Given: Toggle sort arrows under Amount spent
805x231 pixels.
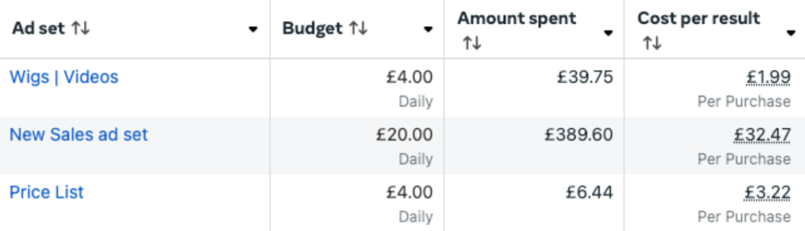Looking at the screenshot, I should (x=472, y=44).
